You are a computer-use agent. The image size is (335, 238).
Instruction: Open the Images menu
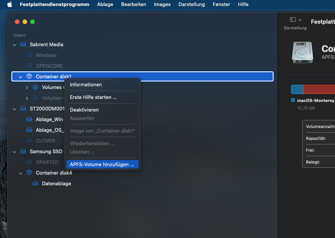coord(162,4)
